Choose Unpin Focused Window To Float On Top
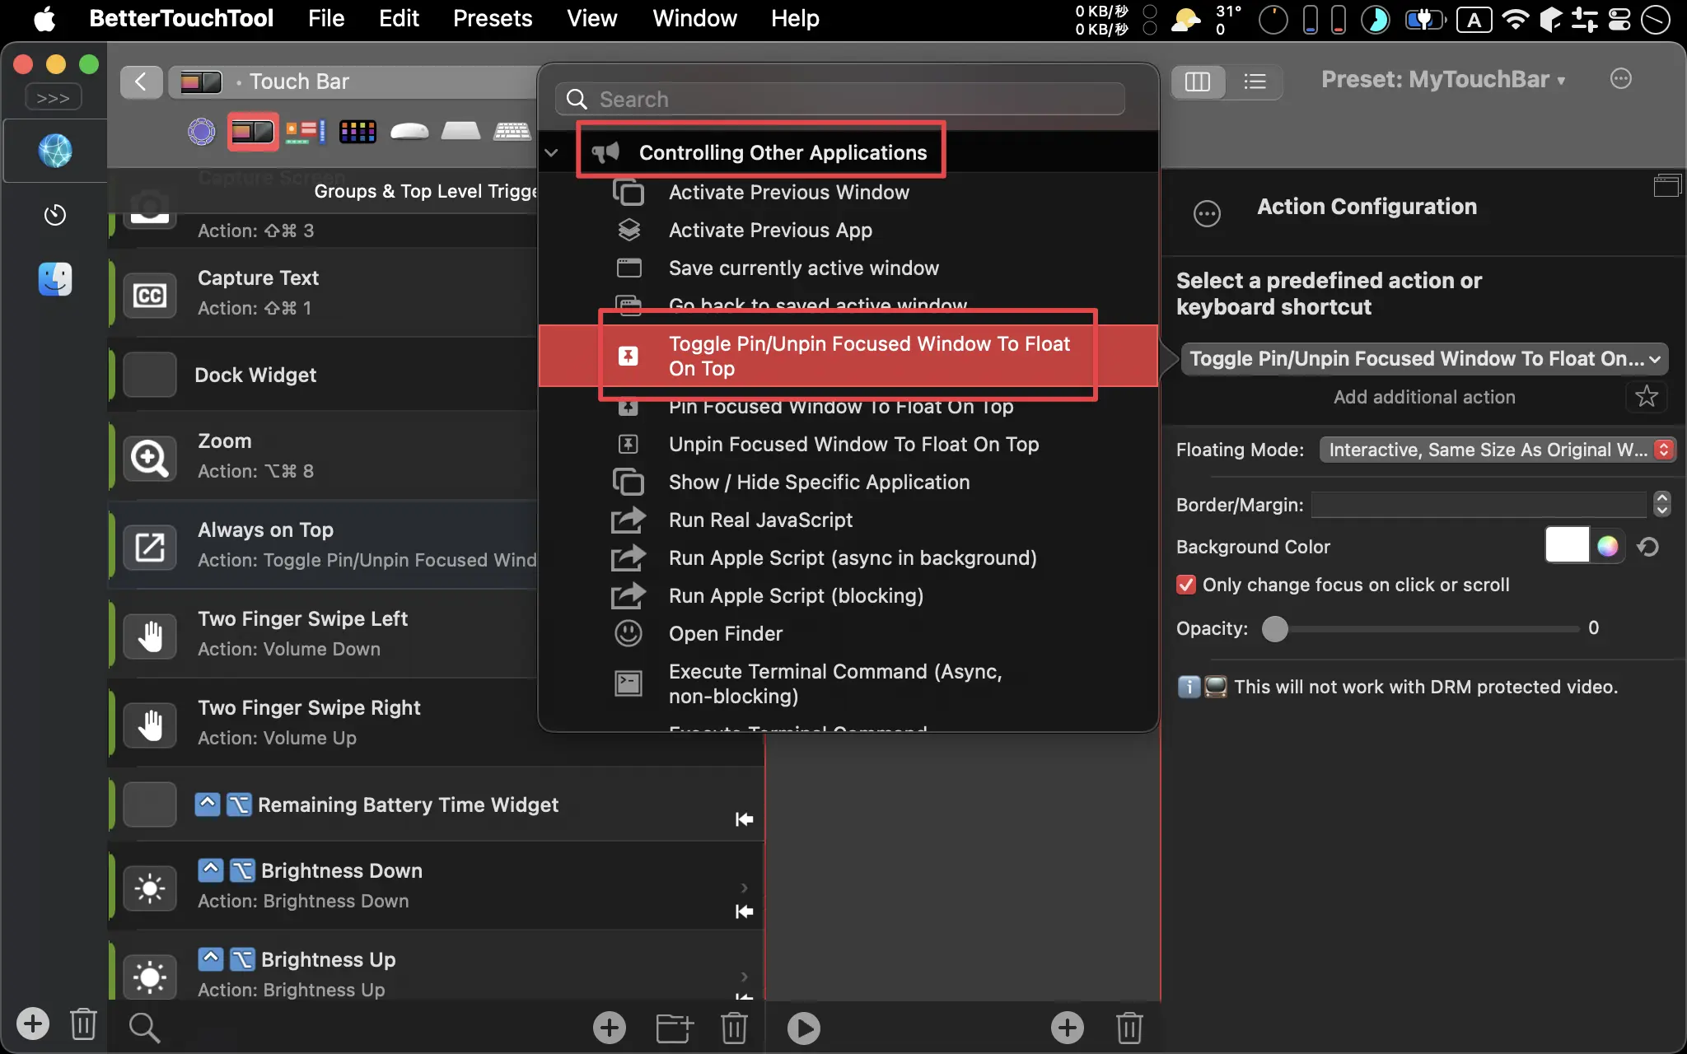This screenshot has height=1054, width=1687. (x=848, y=444)
